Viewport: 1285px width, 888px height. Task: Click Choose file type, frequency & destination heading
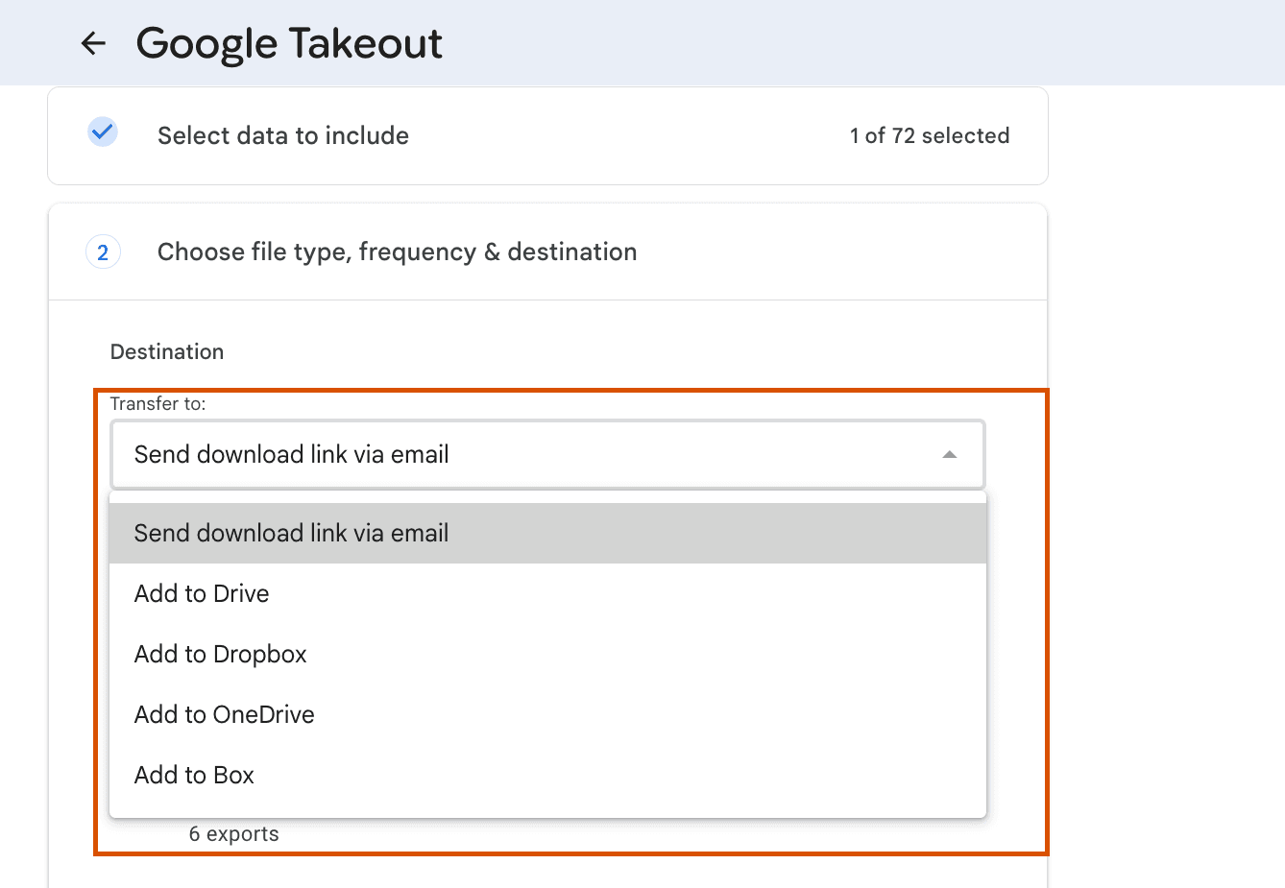point(397,252)
